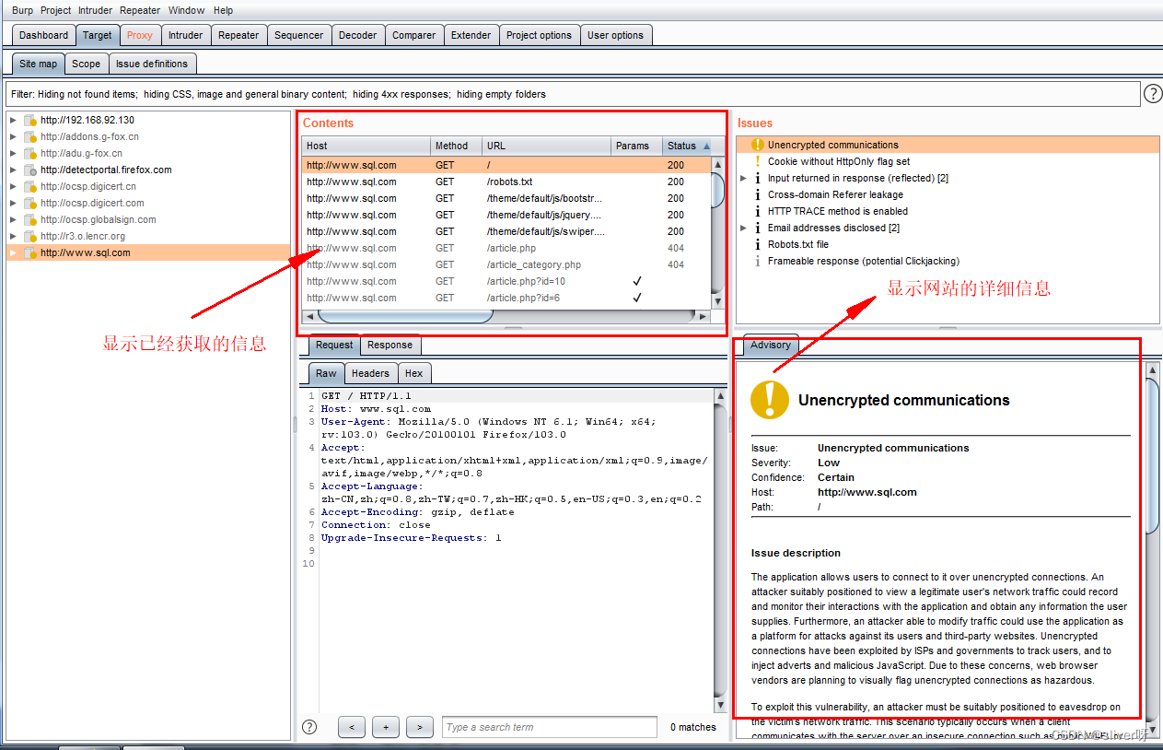Viewport: 1163px width, 750px height.
Task: Click the large yellow advisory warning icon
Action: pyautogui.click(x=770, y=400)
